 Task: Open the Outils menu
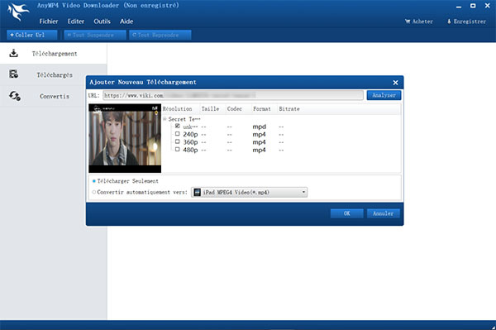(x=102, y=22)
